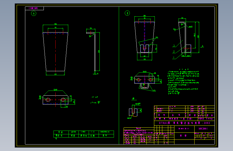
Task: Select the 60 slot width dimension in view B
Action: [x=144, y=56]
